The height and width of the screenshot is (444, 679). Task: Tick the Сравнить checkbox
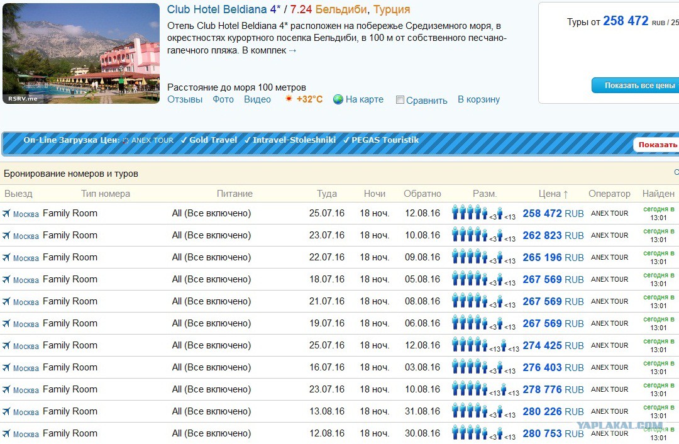tap(400, 99)
